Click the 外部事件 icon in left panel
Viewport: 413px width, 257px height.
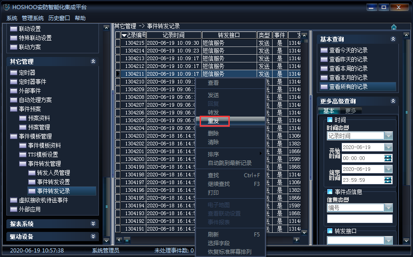click(x=14, y=91)
